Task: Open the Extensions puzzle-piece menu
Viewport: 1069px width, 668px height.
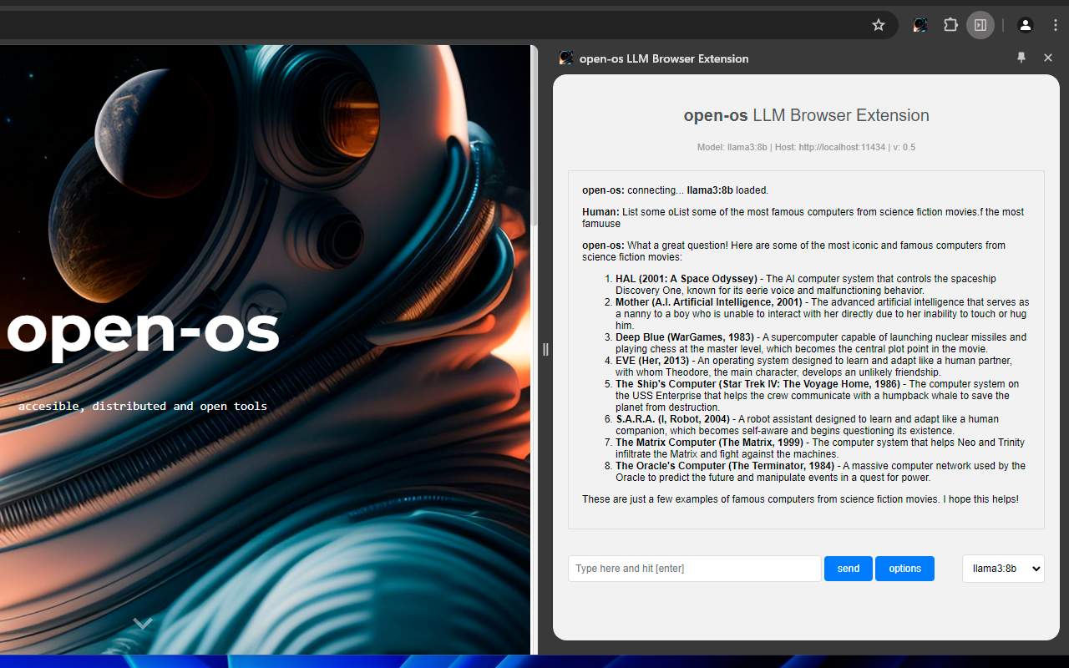Action: coord(950,25)
